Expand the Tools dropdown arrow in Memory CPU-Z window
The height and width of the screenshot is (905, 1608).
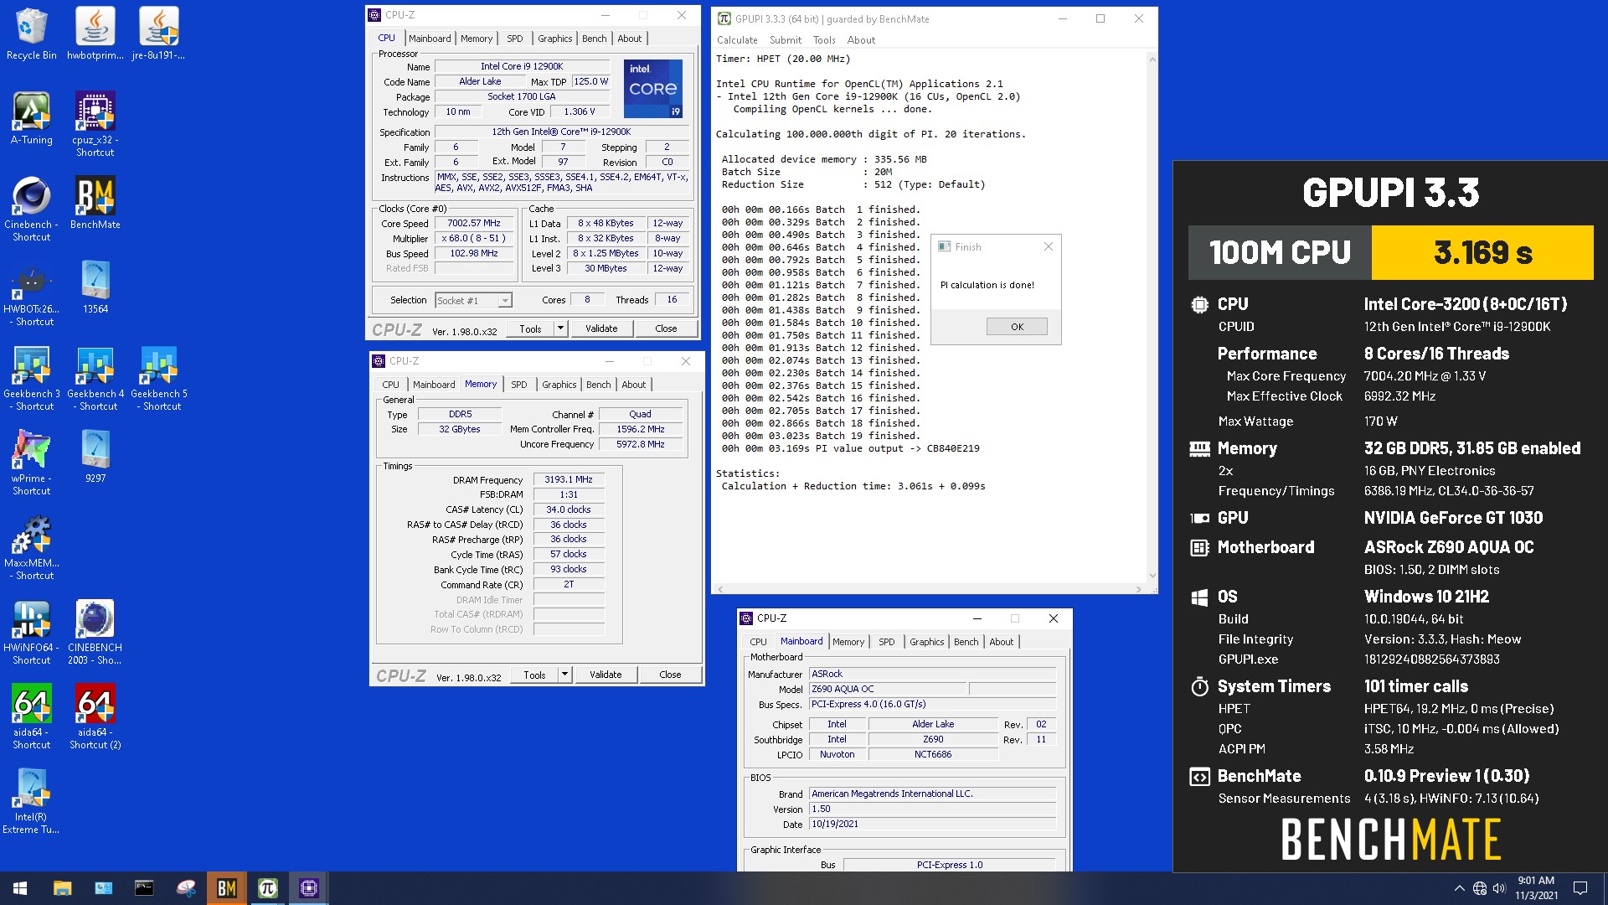pos(564,675)
